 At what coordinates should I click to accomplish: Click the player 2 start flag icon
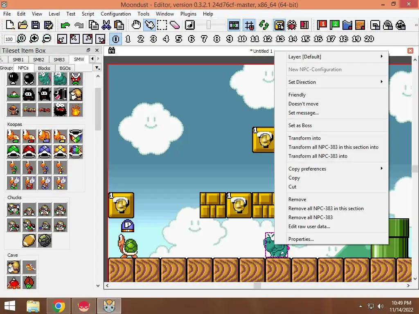[x=334, y=25]
